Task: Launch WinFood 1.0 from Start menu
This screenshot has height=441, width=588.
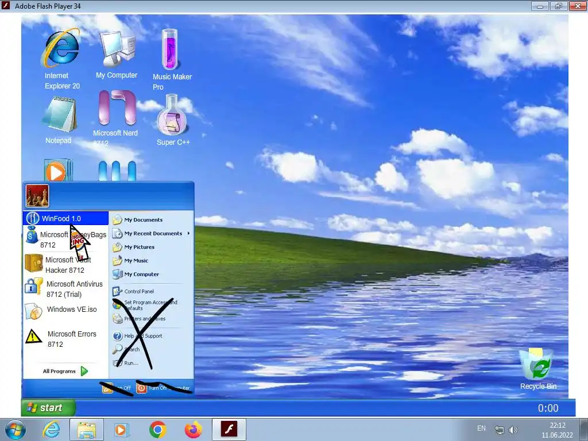Action: click(65, 218)
